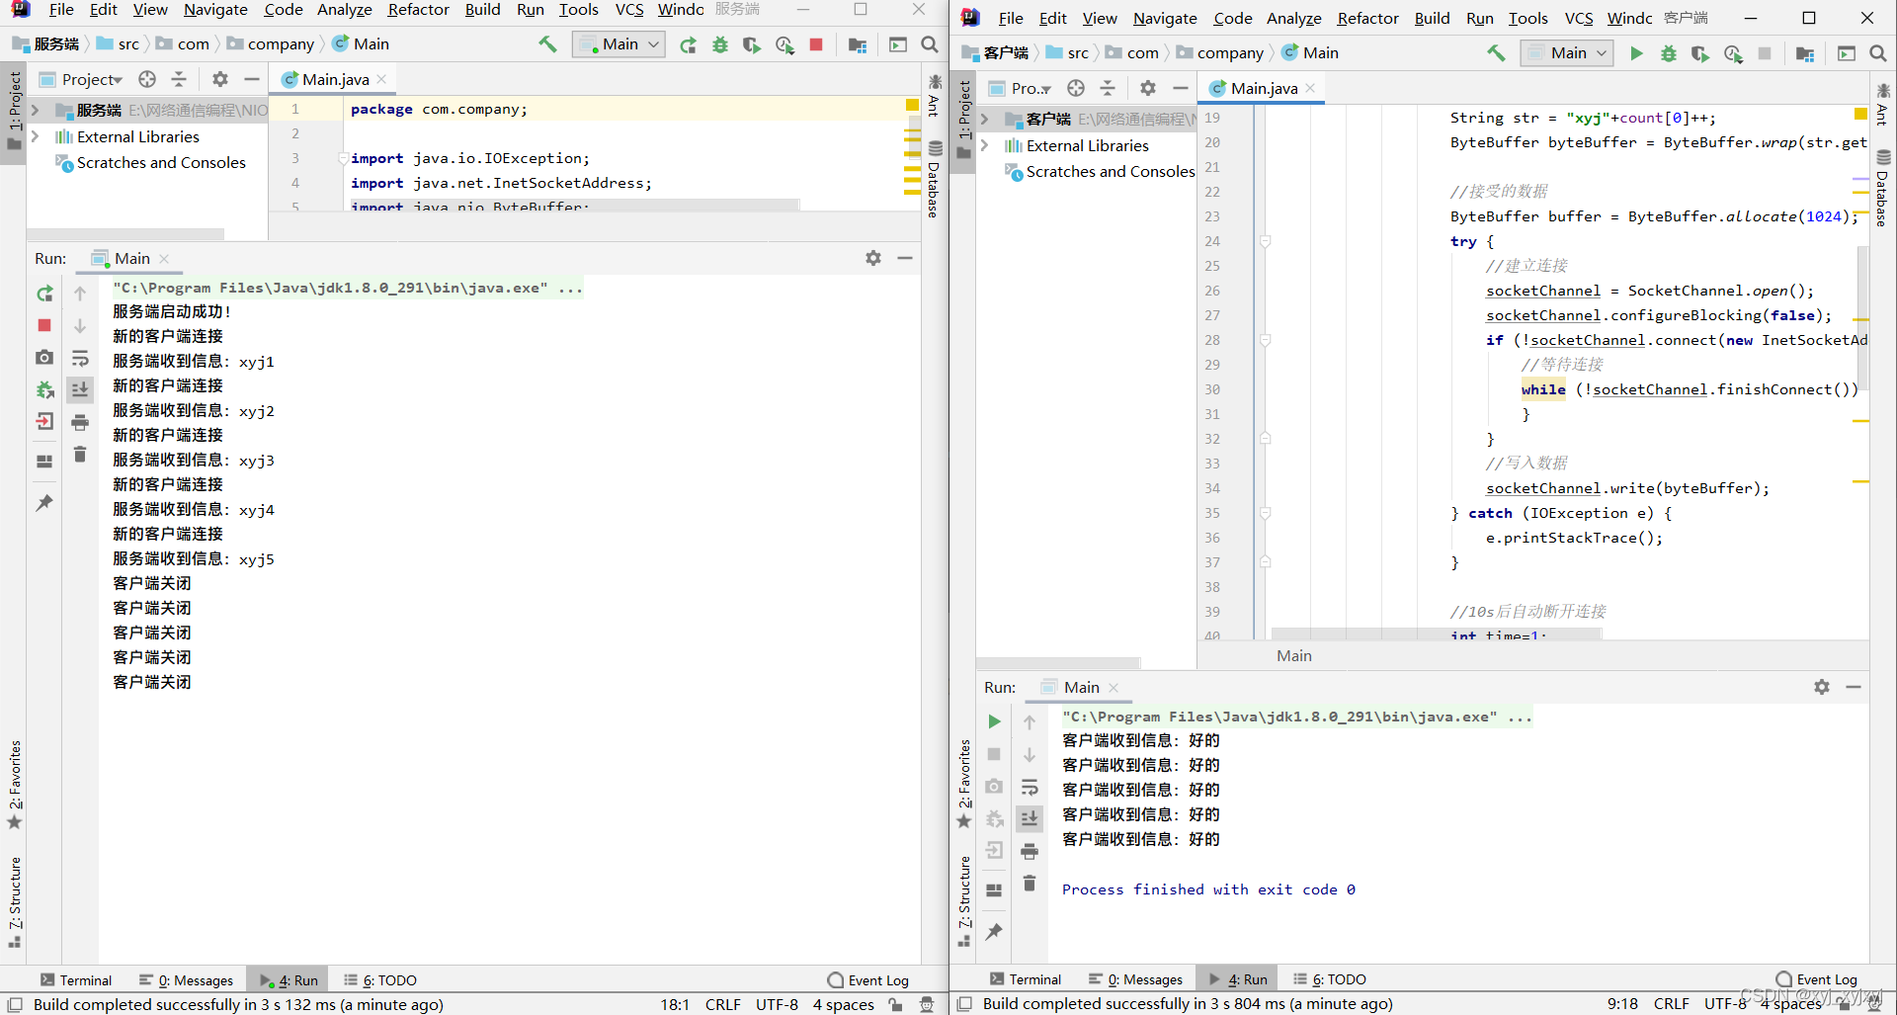Screen dimensions: 1897x1015
Task: Open Navigate menu in right window
Action: (x=1165, y=19)
